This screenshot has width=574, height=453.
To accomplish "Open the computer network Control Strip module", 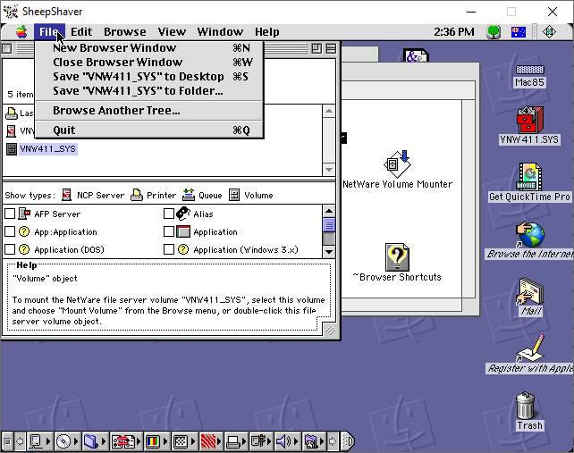I will (39, 441).
